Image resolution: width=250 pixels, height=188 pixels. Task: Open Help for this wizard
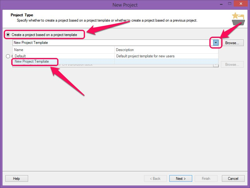[x=17, y=179]
